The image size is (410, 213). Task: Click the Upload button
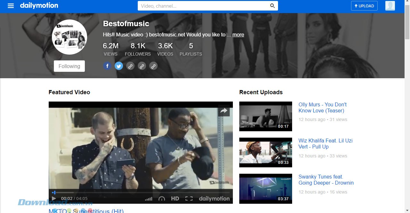point(364,6)
